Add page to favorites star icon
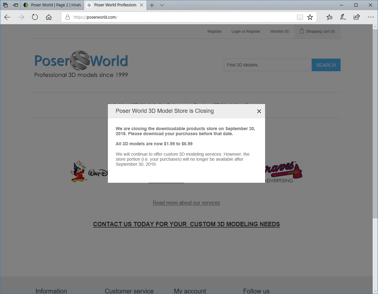Screen dimensions: 378x294 pyautogui.click(x=310, y=17)
